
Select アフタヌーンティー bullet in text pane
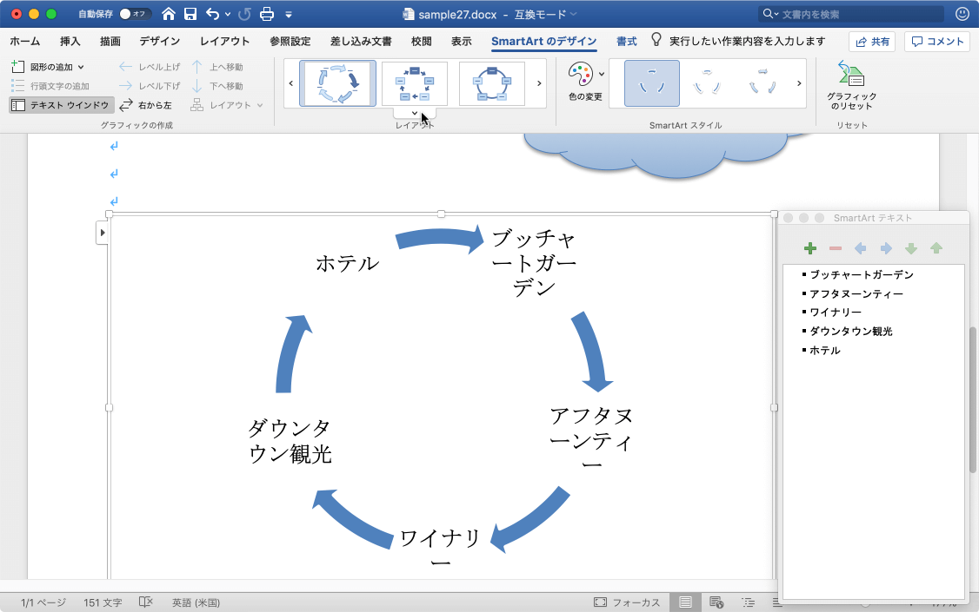click(x=856, y=293)
